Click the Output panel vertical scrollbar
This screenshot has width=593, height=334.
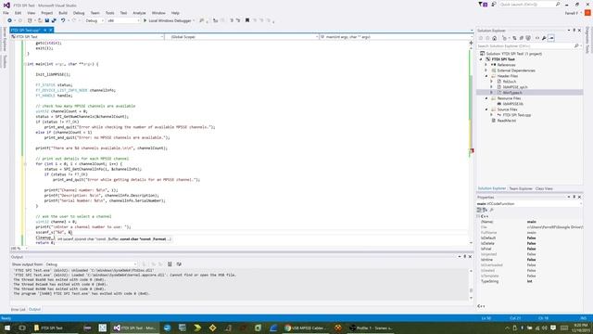coord(471,284)
